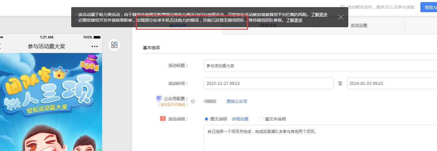Click the info icon beside 活动暂未发布
Screen dimensions: 437x151
point(342,7)
